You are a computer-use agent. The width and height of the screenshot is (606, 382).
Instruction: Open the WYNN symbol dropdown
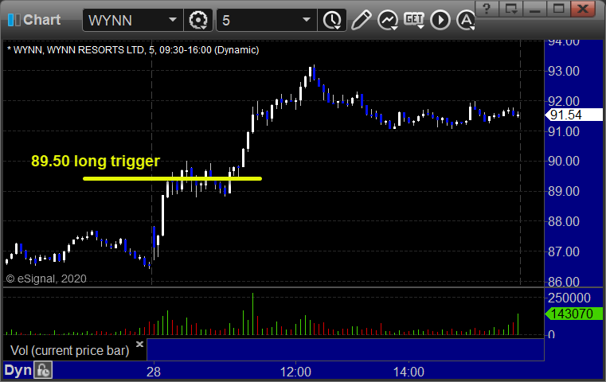tap(173, 20)
